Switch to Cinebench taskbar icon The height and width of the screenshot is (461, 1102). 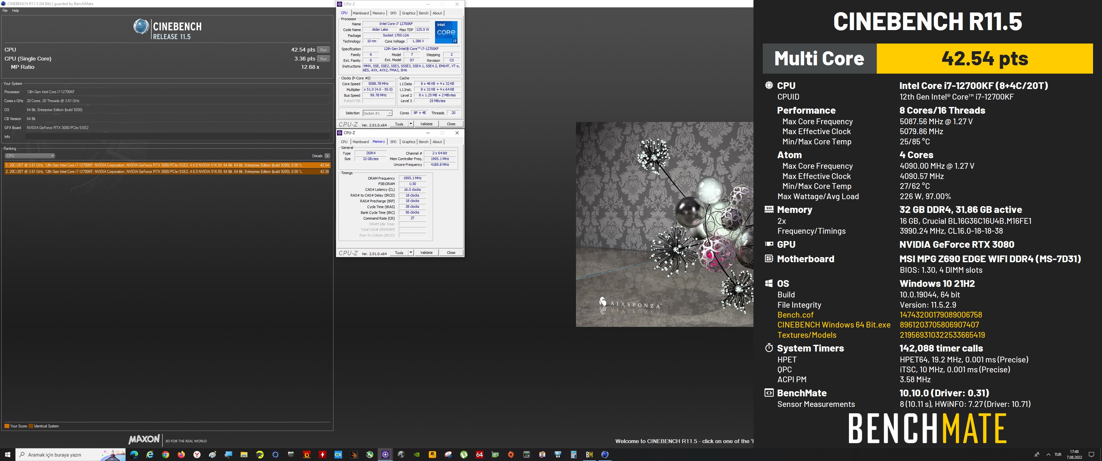click(605, 455)
